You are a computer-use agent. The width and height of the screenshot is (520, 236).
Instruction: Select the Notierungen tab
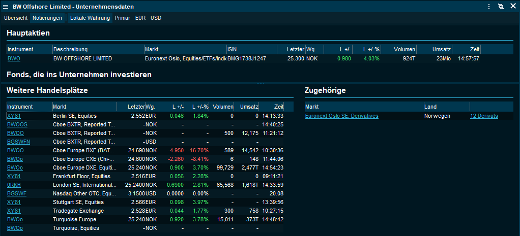coord(47,18)
